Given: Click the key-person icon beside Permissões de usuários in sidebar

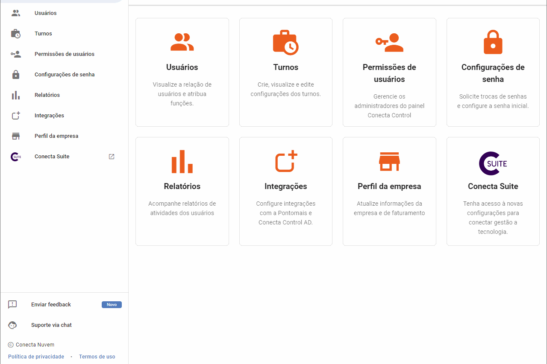Looking at the screenshot, I should [16, 54].
